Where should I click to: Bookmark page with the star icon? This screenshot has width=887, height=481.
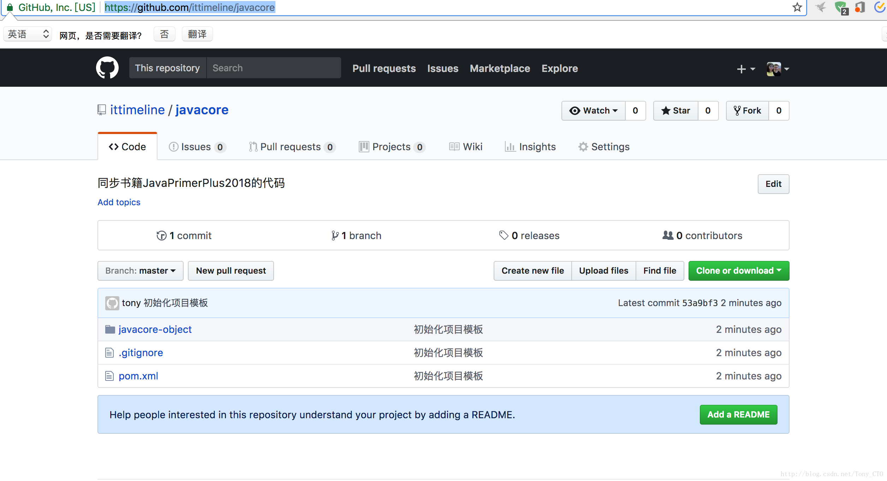(797, 7)
